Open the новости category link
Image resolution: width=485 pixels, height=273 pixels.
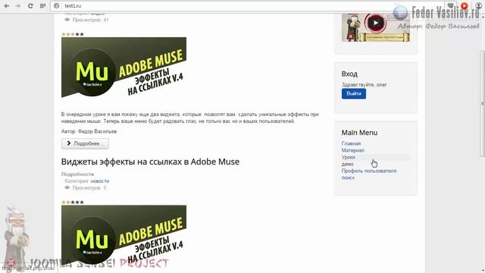(99, 181)
